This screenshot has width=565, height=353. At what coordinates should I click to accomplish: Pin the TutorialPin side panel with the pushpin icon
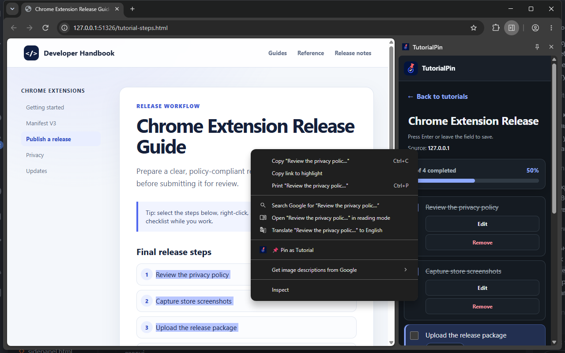(537, 47)
